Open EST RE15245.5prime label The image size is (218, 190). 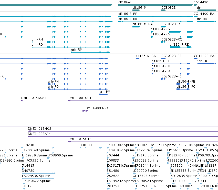pyautogui.click(x=145, y=155)
